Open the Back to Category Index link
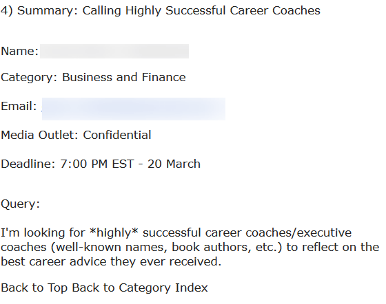Screen dimensions: 386x304 pos(139,287)
